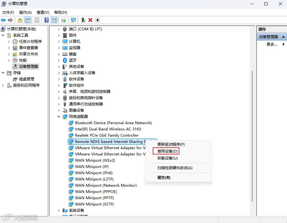Click the 任务计划程序 clock icon
Screen dimensions: 287x223
coord(15,42)
